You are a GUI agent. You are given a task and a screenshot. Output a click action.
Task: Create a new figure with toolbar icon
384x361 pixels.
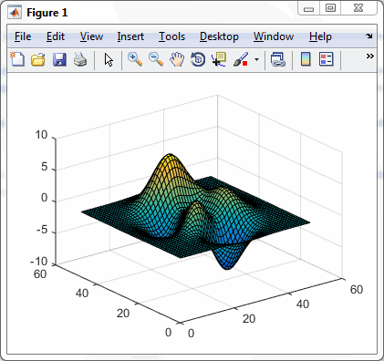pyautogui.click(x=17, y=59)
